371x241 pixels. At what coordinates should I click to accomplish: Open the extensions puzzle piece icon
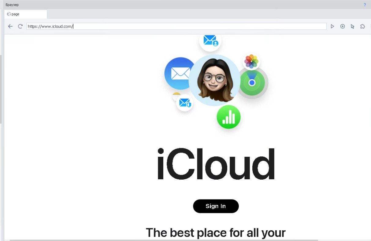point(362,27)
